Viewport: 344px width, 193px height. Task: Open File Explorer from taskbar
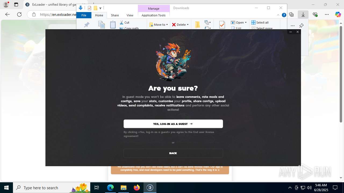tap(123, 188)
